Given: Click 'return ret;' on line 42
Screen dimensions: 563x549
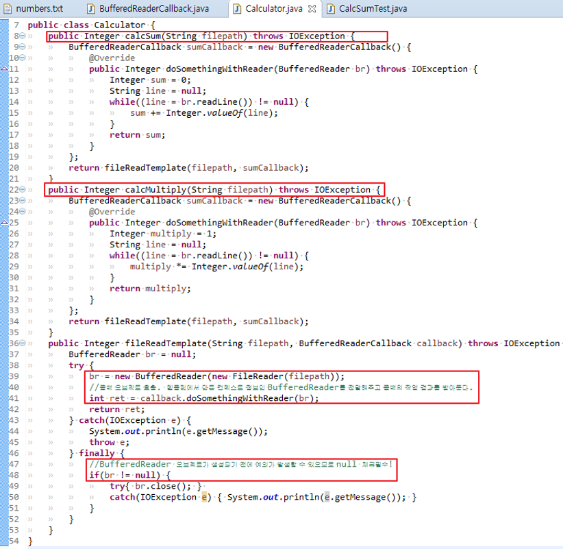Looking at the screenshot, I should tap(117, 410).
